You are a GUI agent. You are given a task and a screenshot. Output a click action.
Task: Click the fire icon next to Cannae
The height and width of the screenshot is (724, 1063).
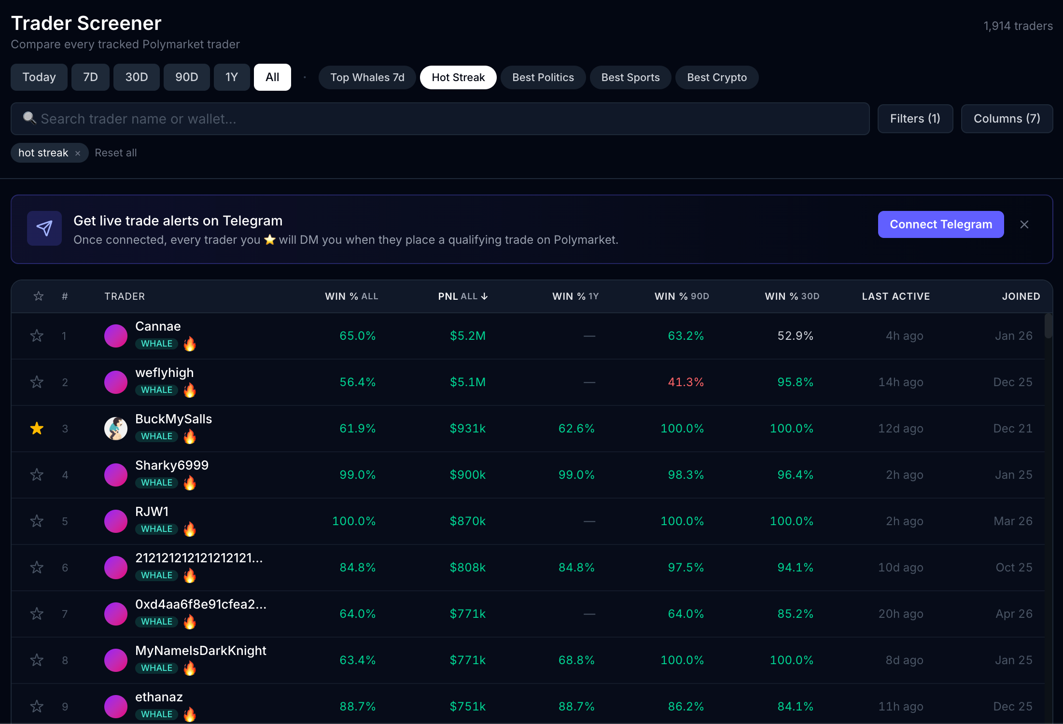tap(190, 344)
